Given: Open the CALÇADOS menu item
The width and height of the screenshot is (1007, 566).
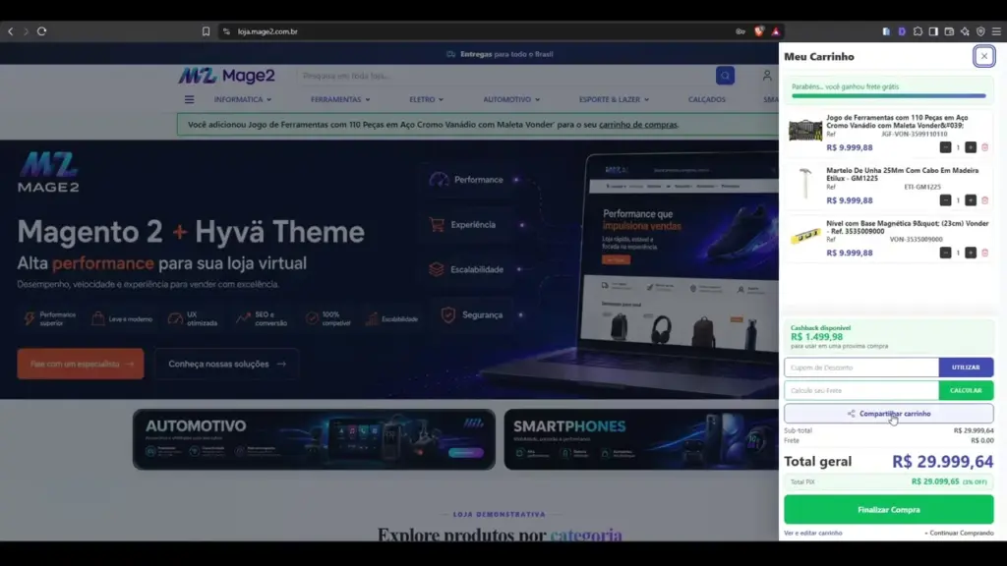Looking at the screenshot, I should point(706,99).
